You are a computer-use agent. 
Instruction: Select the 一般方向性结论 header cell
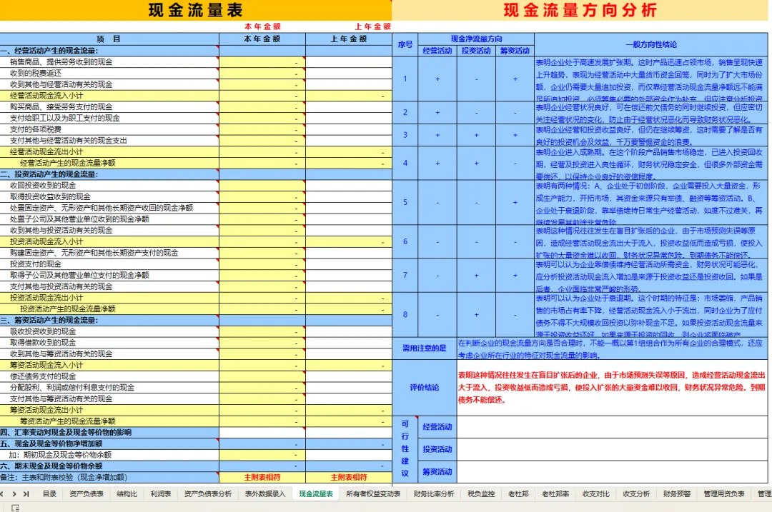pyautogui.click(x=651, y=45)
